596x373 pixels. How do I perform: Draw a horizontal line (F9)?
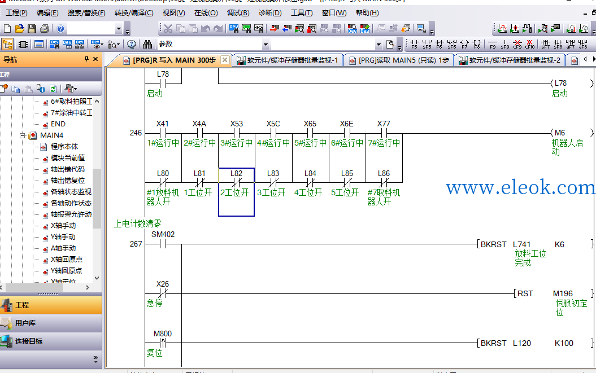(493, 45)
